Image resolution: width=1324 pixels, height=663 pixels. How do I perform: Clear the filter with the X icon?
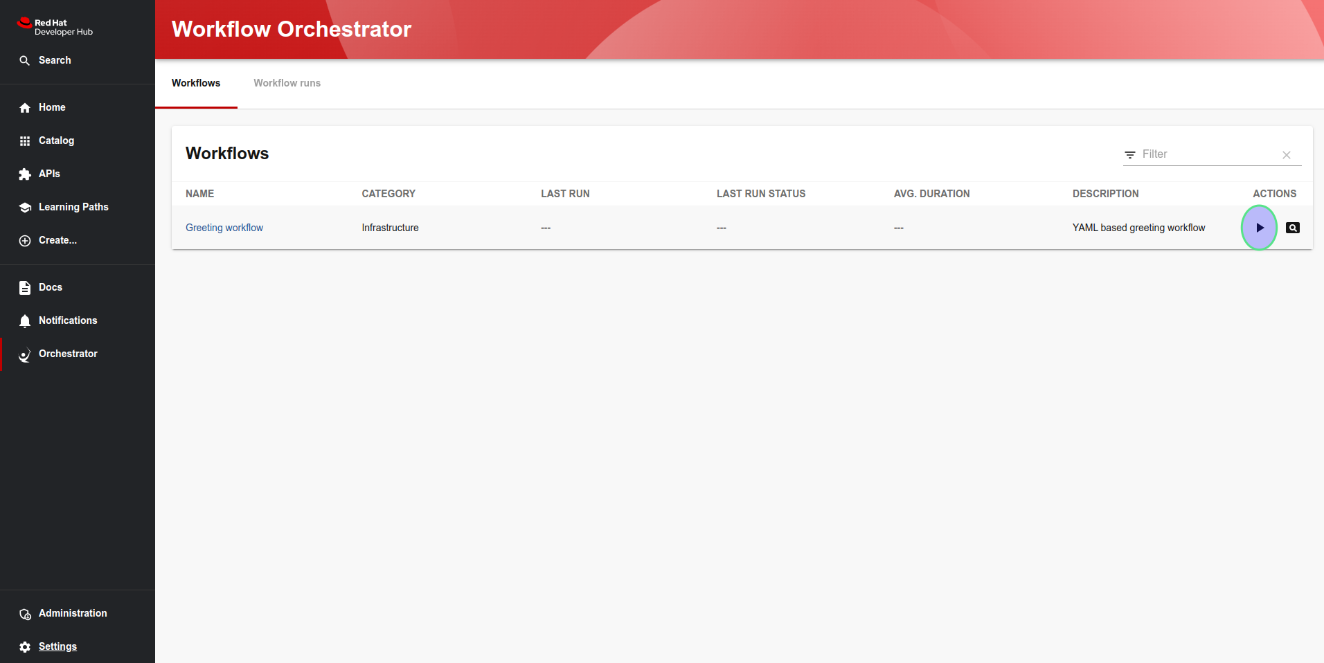1287,155
